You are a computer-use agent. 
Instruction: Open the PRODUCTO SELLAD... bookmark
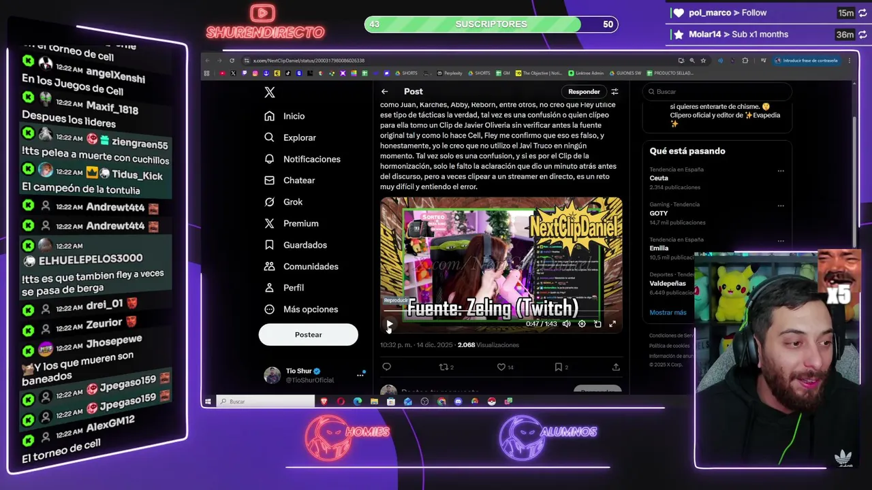[x=670, y=73]
